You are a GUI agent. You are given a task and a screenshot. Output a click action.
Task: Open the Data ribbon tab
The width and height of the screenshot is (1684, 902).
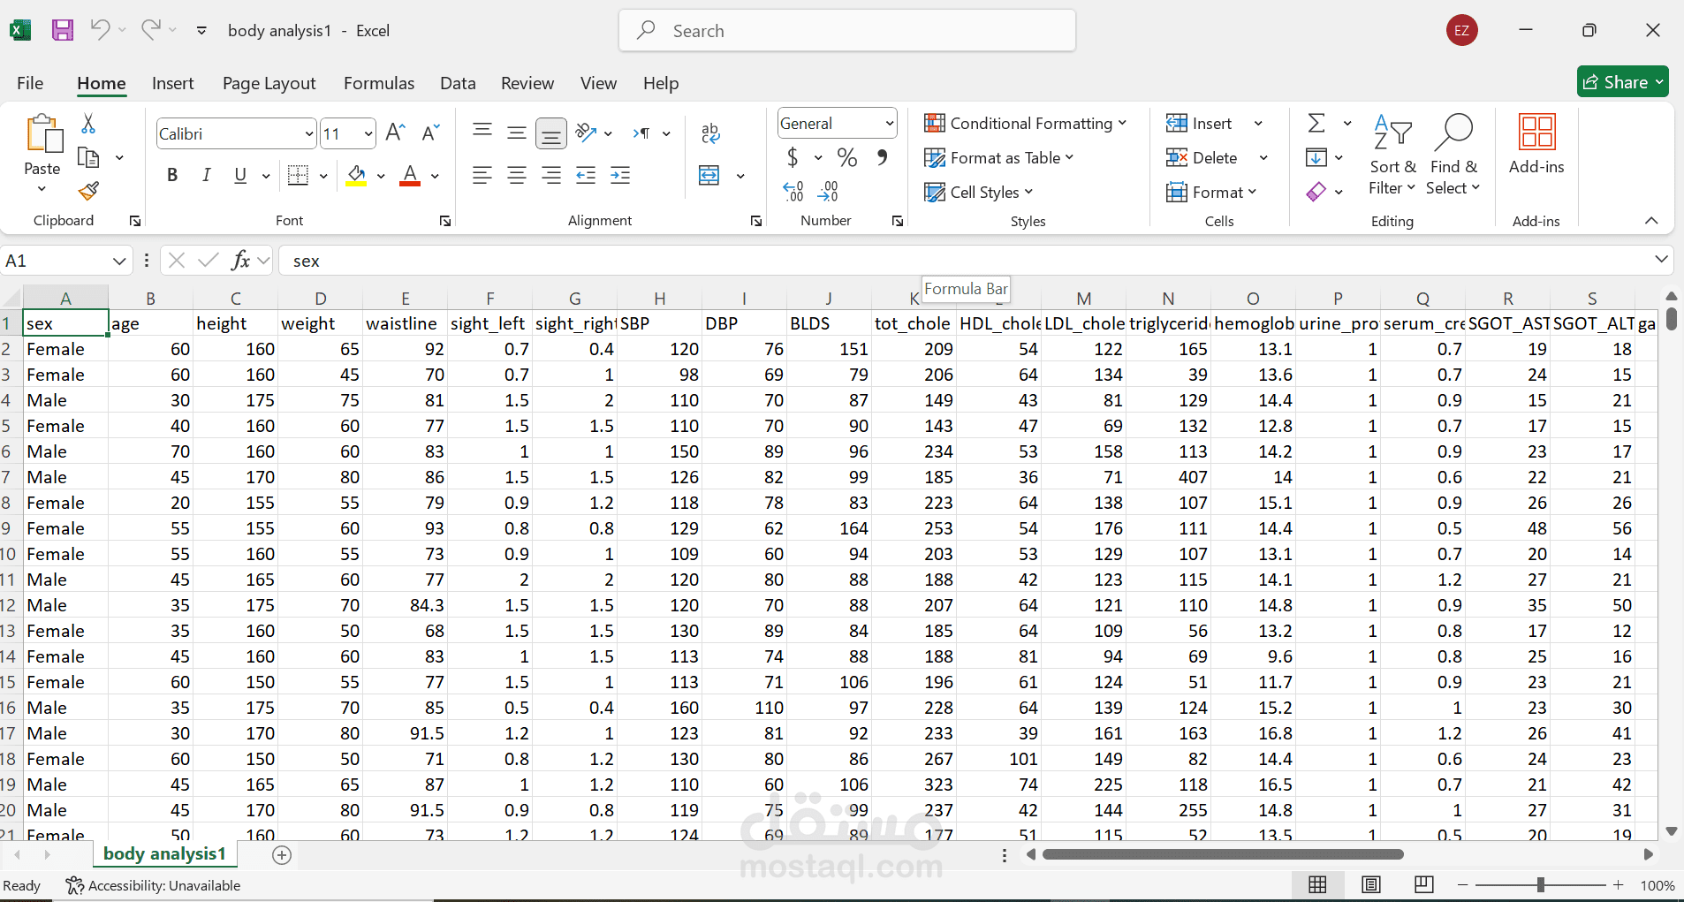(x=456, y=83)
